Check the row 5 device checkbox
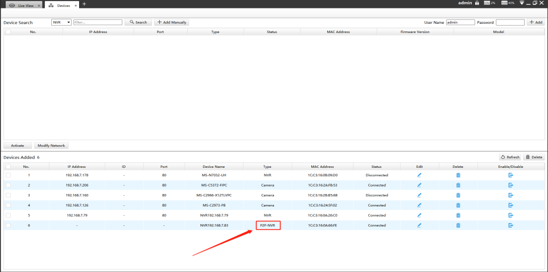 coord(9,215)
